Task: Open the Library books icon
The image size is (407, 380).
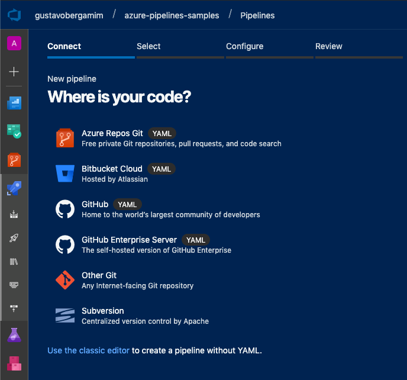Action: pos(14,262)
